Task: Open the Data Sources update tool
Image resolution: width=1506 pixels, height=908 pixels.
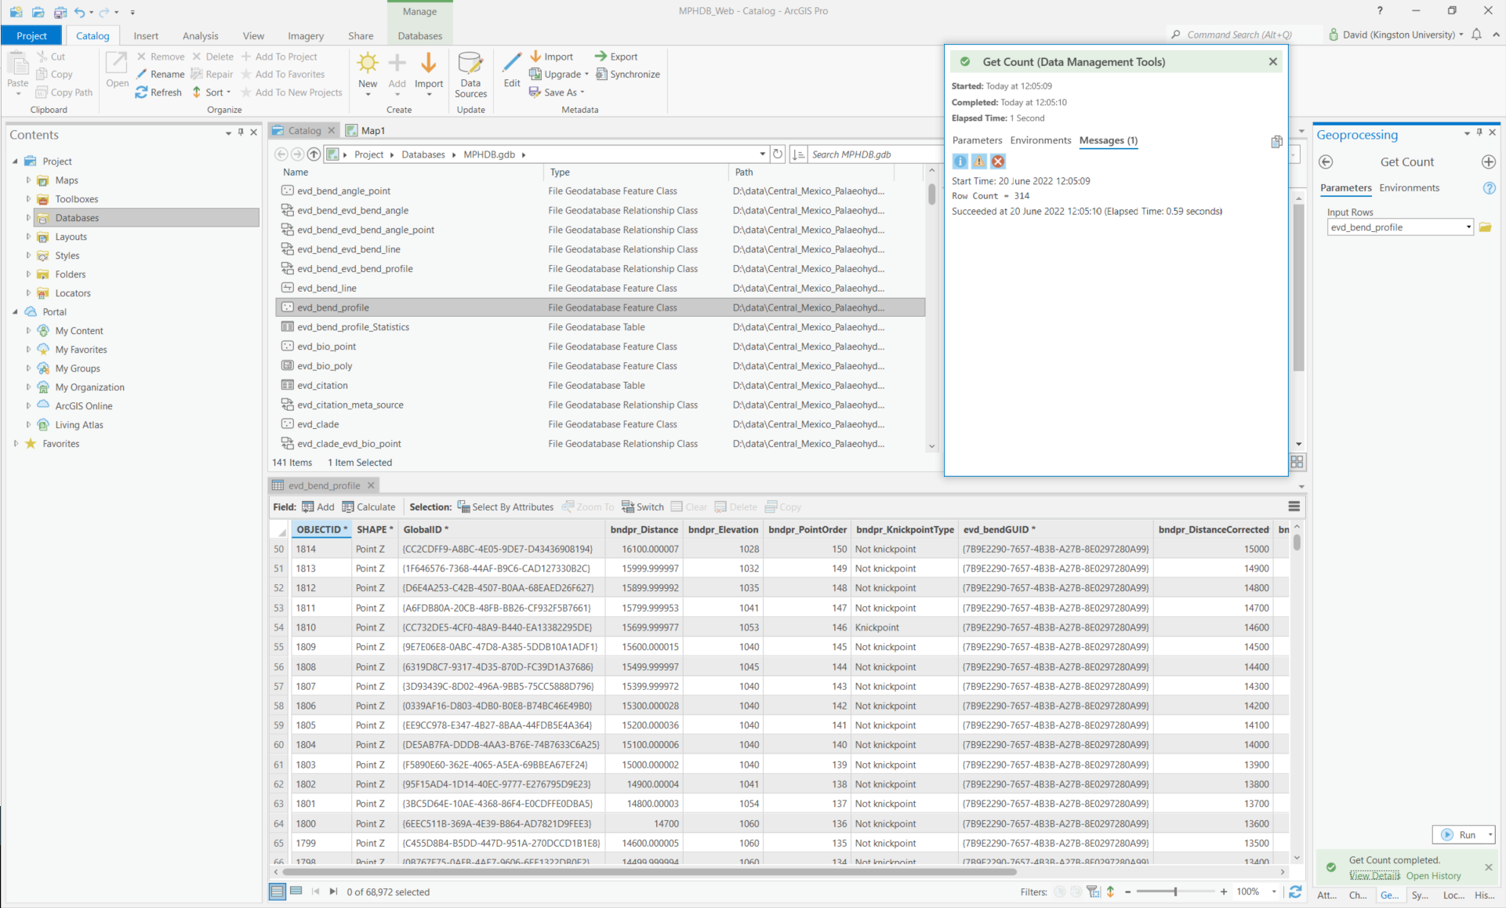Action: 470,74
